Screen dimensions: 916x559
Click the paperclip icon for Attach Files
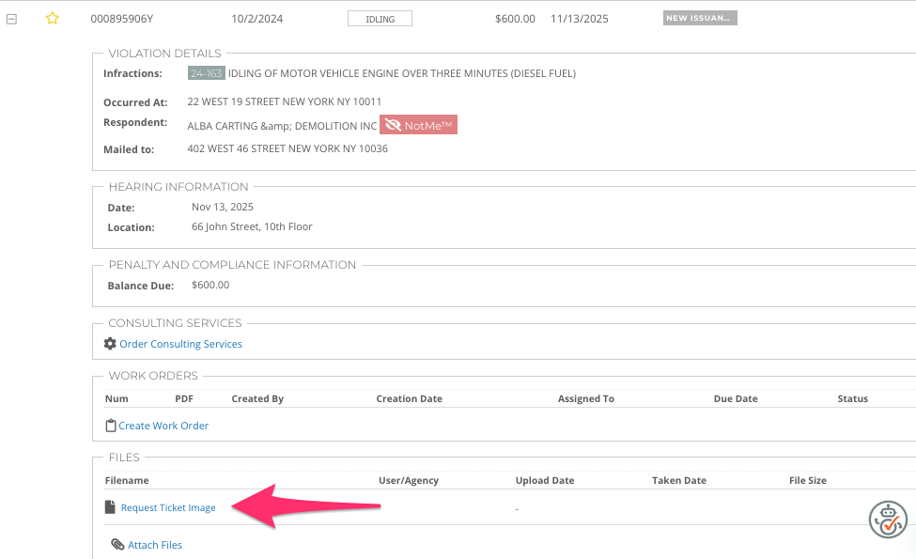click(x=117, y=545)
